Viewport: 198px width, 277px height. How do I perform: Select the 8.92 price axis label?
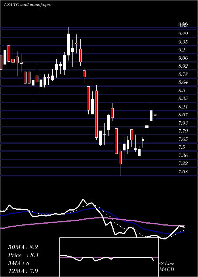coord(183,66)
